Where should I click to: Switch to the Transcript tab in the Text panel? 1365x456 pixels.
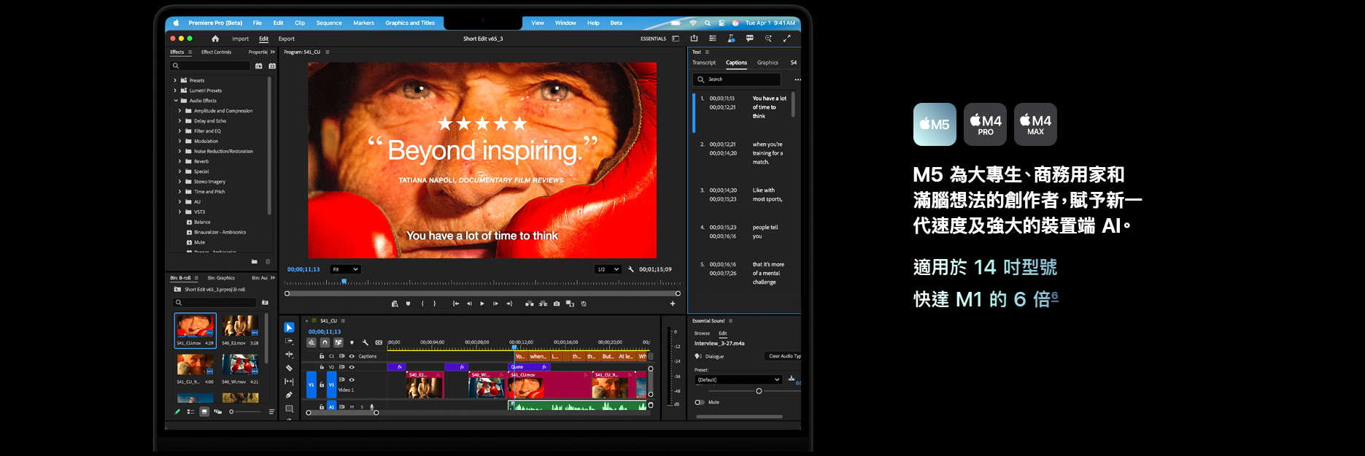(704, 63)
